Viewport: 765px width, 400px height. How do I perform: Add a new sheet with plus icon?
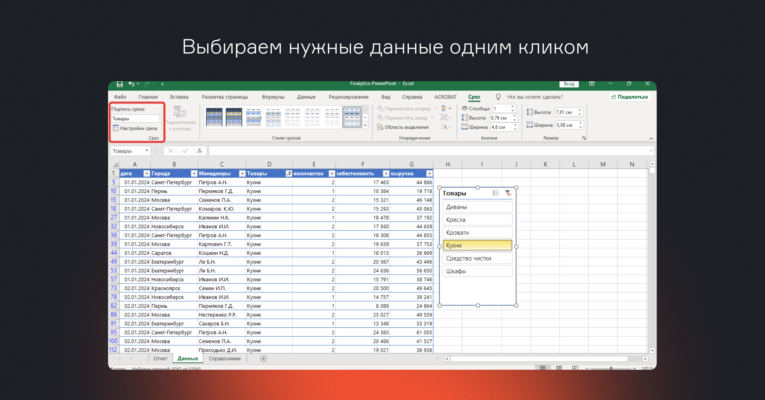click(x=263, y=359)
